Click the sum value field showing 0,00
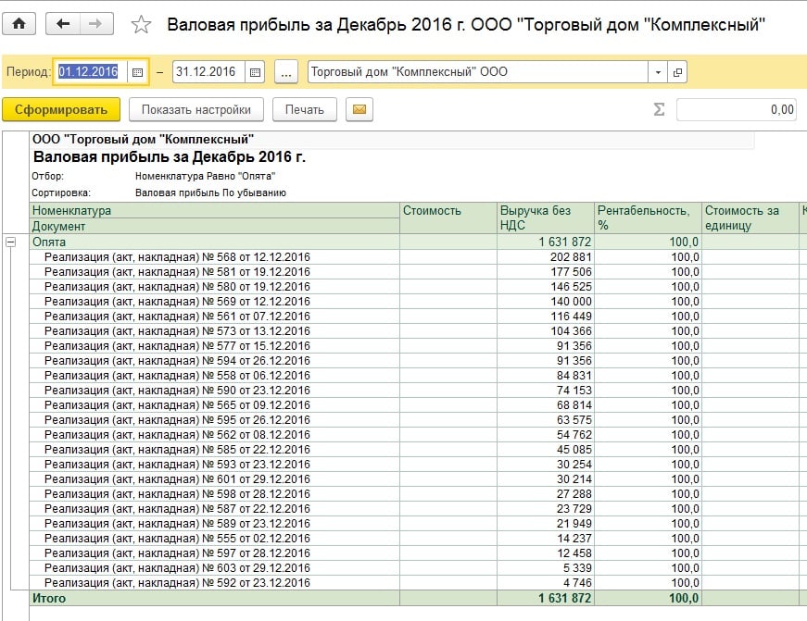Screen dimensions: 807x621 click(x=738, y=110)
